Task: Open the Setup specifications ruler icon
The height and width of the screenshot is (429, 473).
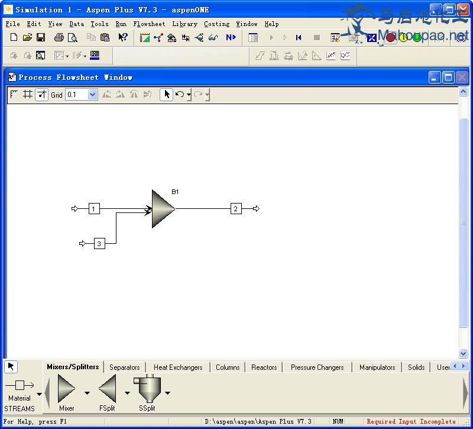Action: pos(145,38)
